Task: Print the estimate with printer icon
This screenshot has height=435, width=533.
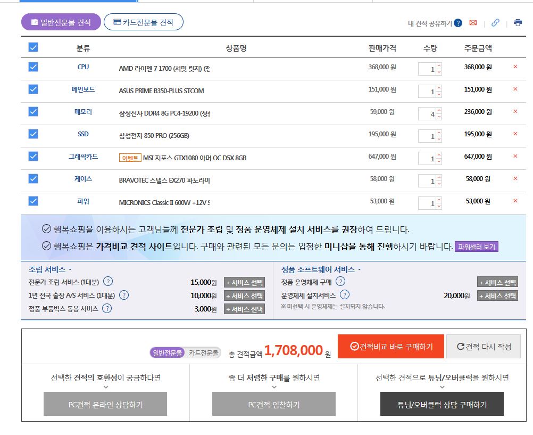Action: (518, 23)
